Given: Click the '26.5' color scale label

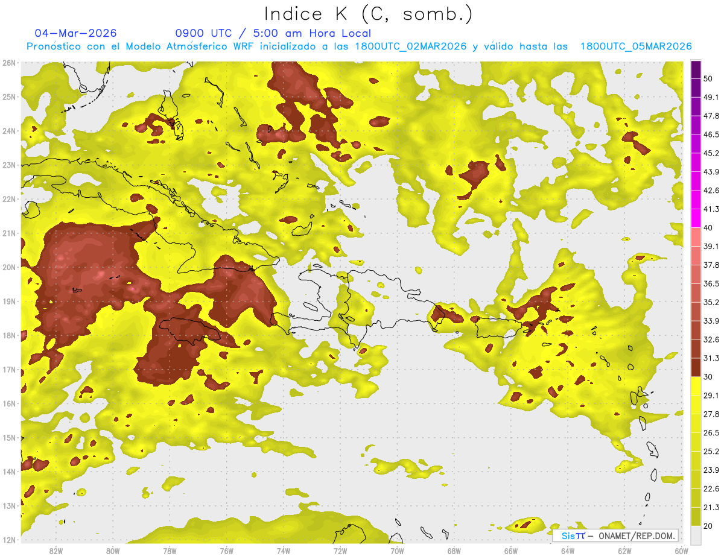Looking at the screenshot, I should [x=711, y=433].
